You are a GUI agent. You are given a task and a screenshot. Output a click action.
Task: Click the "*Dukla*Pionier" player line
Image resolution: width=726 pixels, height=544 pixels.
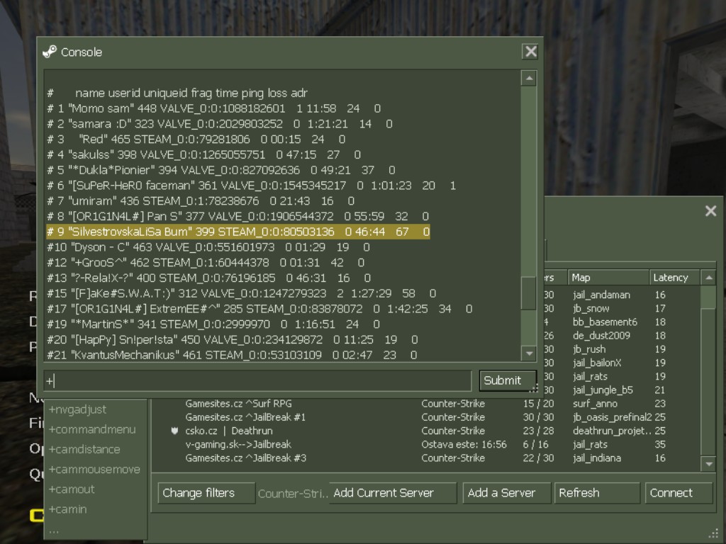(x=221, y=170)
